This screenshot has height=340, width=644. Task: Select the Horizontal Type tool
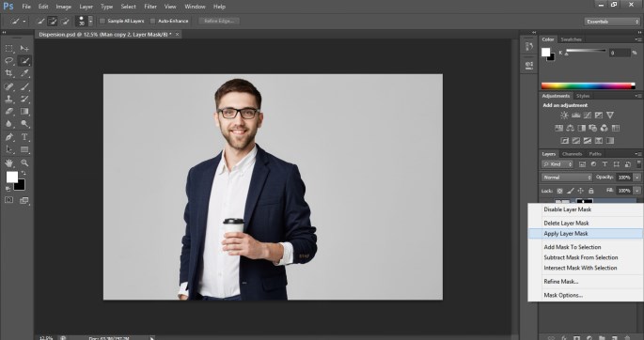pyautogui.click(x=24, y=137)
